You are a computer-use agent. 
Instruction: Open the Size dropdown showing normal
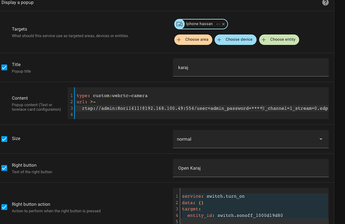251,139
